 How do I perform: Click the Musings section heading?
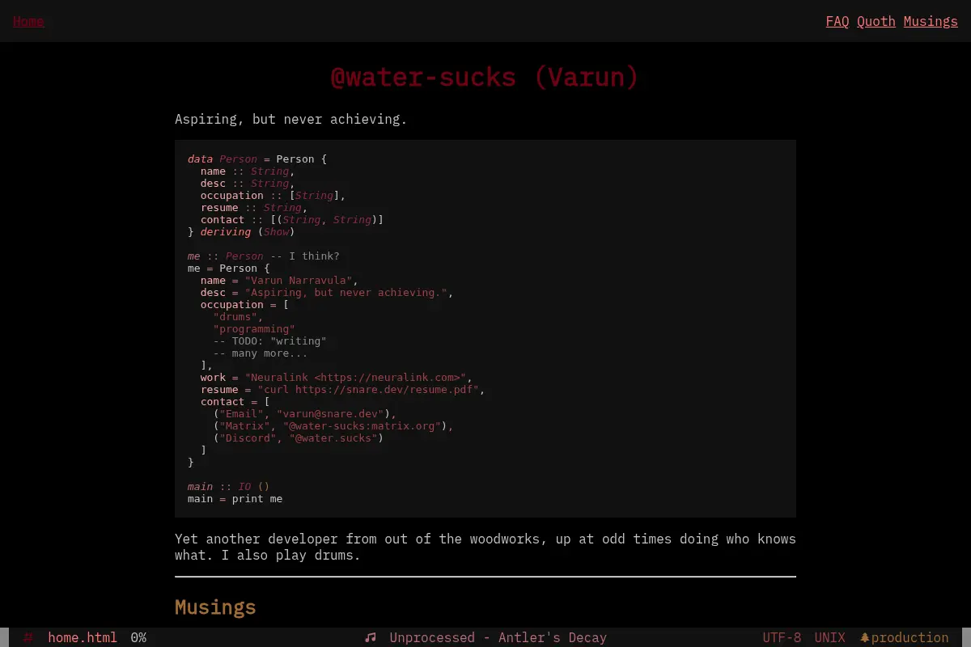coord(215,607)
